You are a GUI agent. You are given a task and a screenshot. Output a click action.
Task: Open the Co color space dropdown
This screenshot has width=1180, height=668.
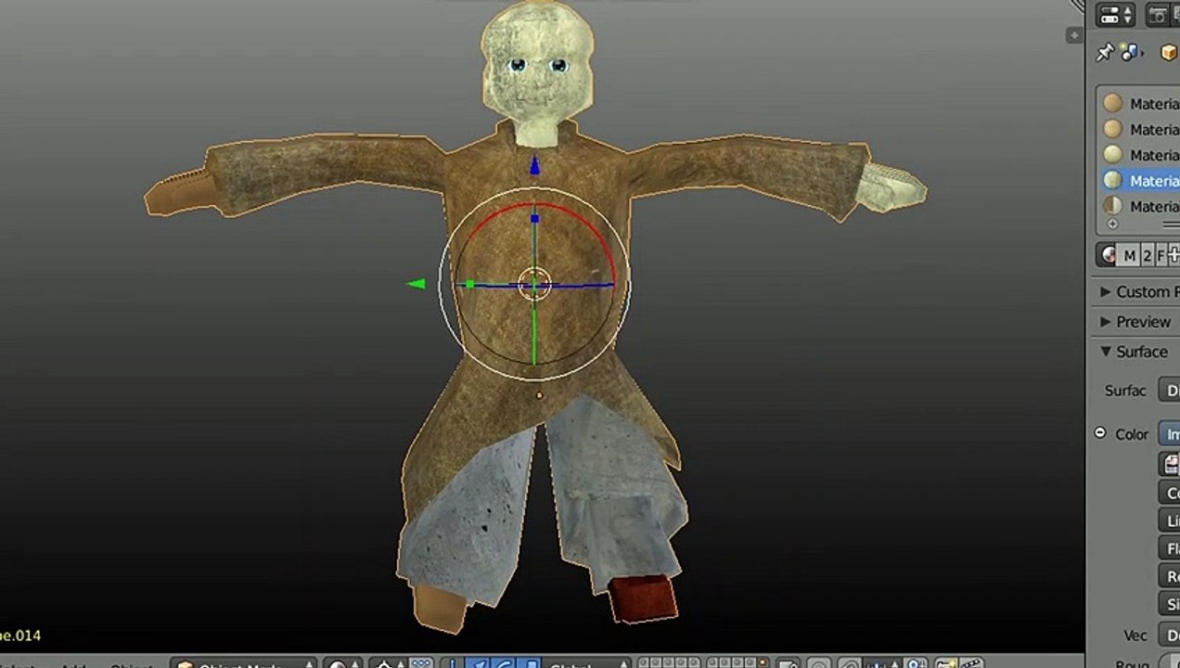(x=1170, y=493)
